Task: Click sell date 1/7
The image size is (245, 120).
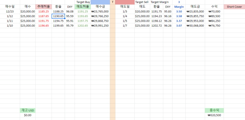Action: pyautogui.click(x=125, y=26)
